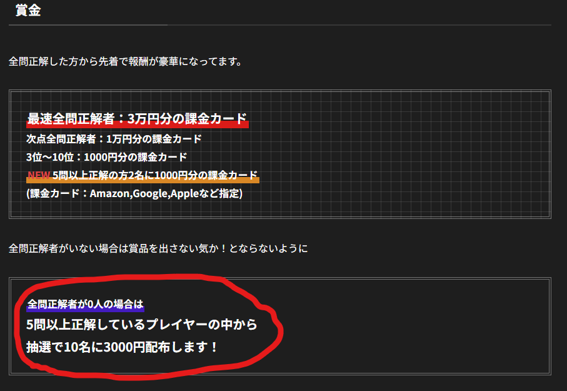
Task: Click the red underline beneath 最速全問正解者
Action: point(137,126)
